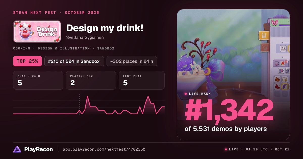This screenshot has width=303, height=159.
Task: Click the COOKING tag
Action: (x=22, y=48)
